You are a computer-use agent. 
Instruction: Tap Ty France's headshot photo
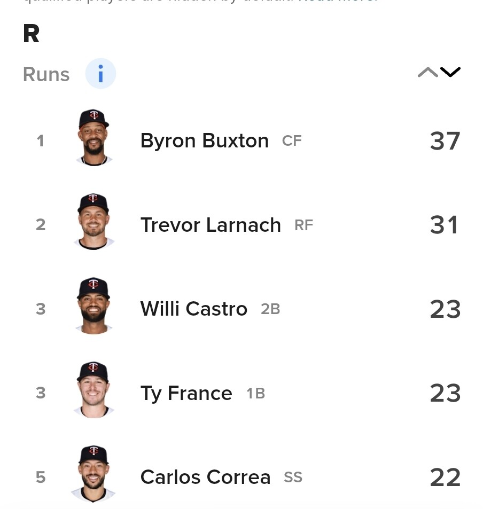(94, 390)
